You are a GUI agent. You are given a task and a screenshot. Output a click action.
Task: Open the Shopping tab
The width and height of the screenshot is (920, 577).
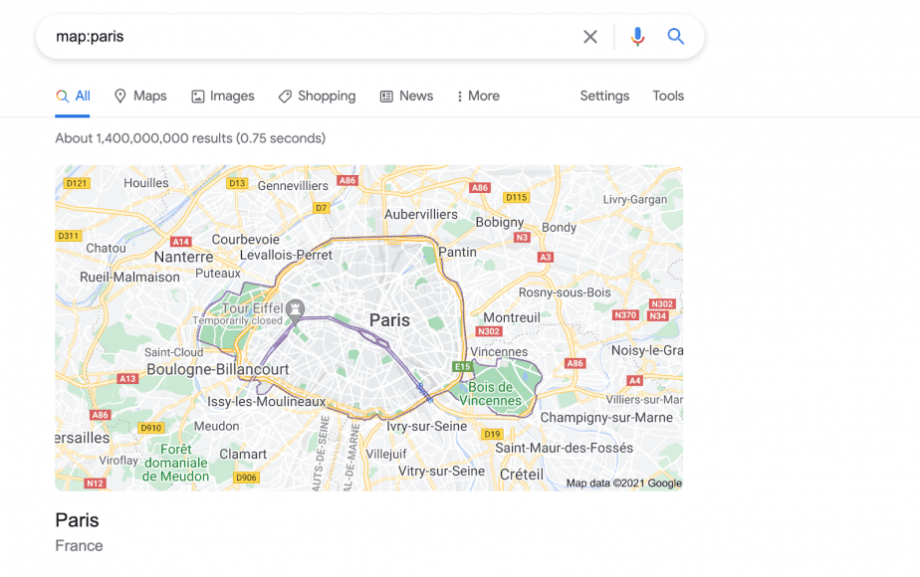(x=317, y=96)
